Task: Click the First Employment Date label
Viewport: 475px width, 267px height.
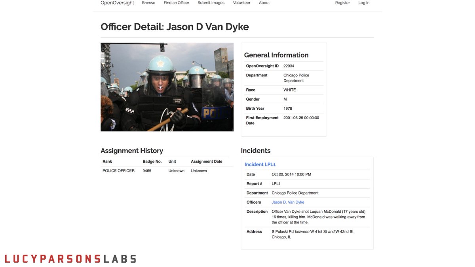Action: coord(262,120)
